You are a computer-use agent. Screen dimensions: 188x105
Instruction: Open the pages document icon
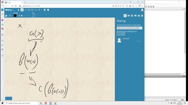pyautogui.click(x=132, y=15)
